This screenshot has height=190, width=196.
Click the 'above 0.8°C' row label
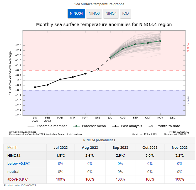click(18, 180)
